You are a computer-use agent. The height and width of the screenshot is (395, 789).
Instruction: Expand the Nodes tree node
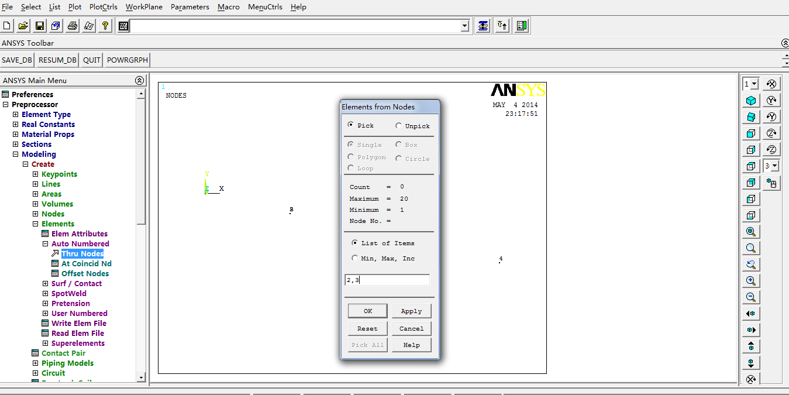tap(36, 214)
